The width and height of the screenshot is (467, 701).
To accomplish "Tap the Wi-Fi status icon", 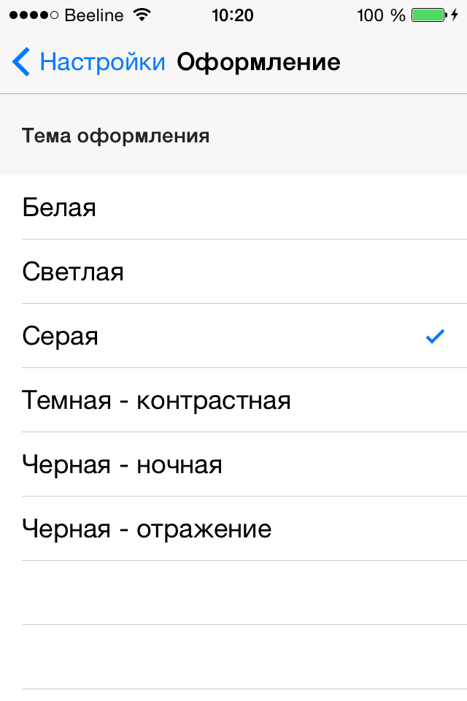I will coord(143,15).
